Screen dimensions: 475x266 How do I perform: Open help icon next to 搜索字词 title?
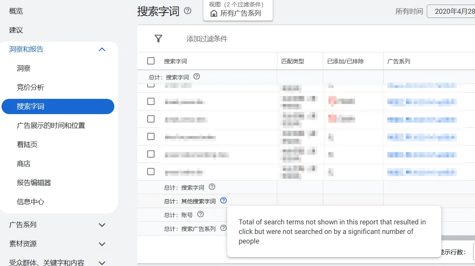(x=187, y=11)
